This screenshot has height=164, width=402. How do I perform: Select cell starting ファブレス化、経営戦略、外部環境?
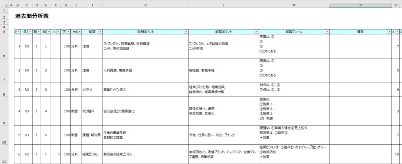[146, 46]
